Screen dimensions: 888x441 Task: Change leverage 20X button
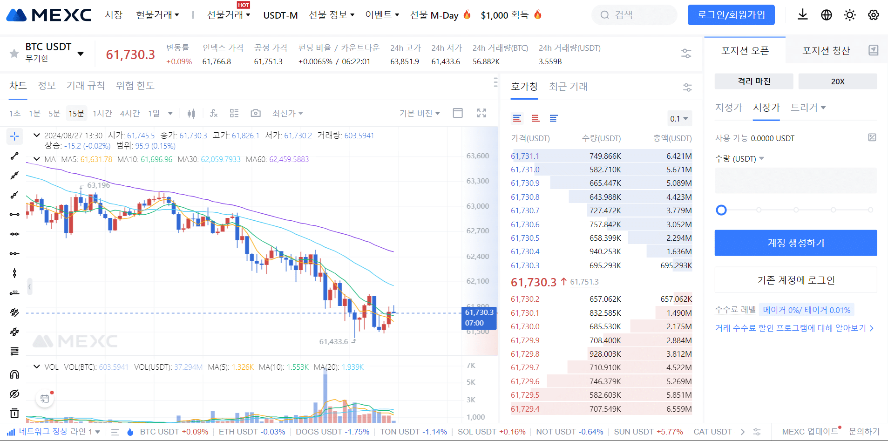coord(838,81)
